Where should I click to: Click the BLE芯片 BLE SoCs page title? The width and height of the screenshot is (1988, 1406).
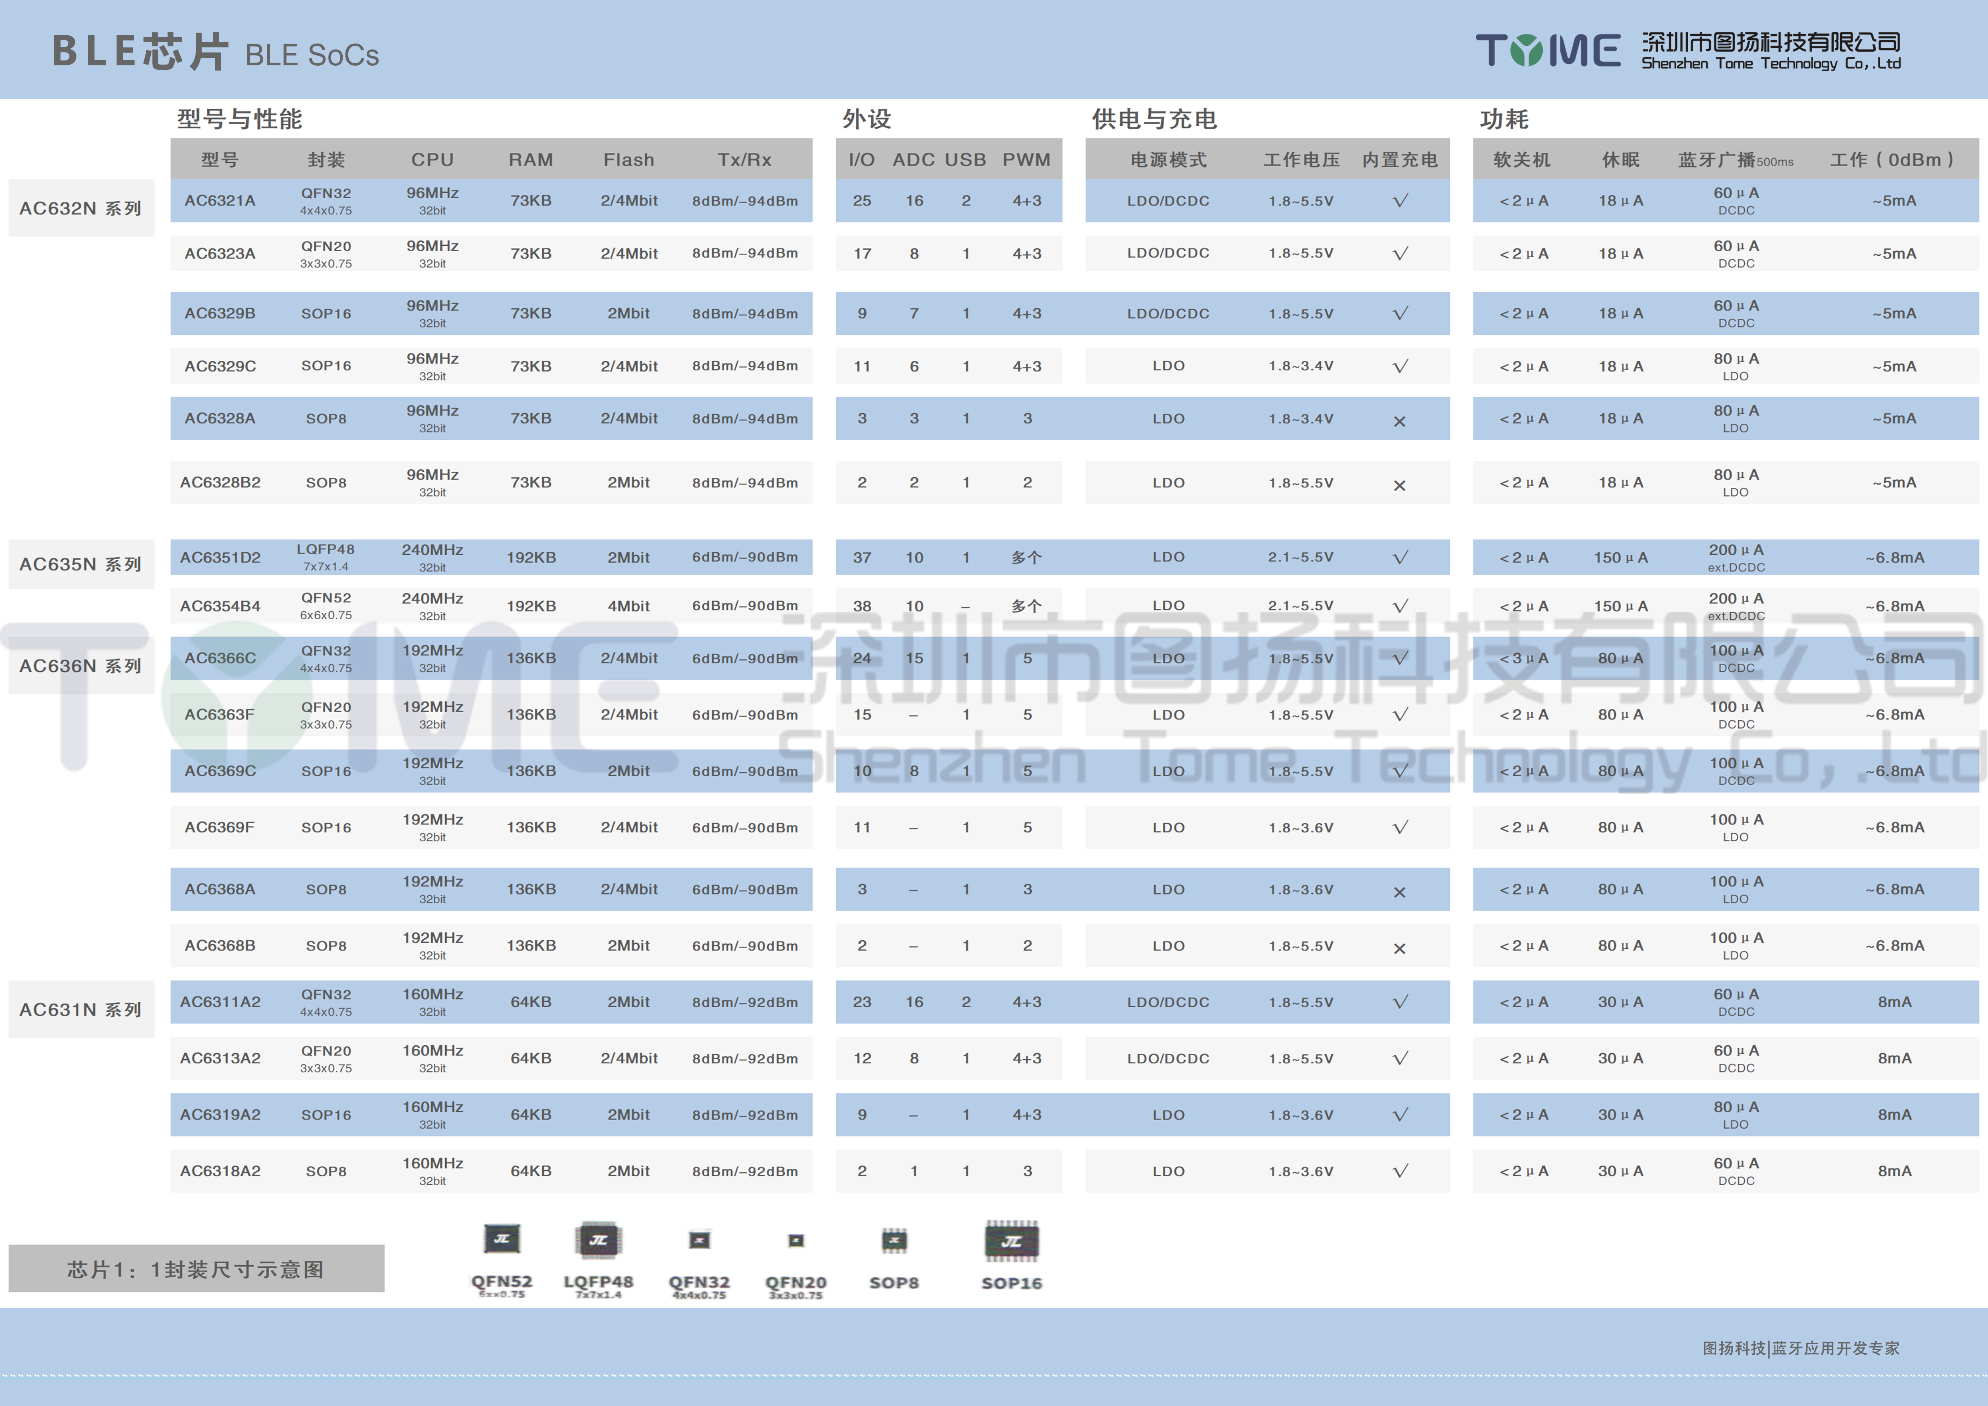216,52
